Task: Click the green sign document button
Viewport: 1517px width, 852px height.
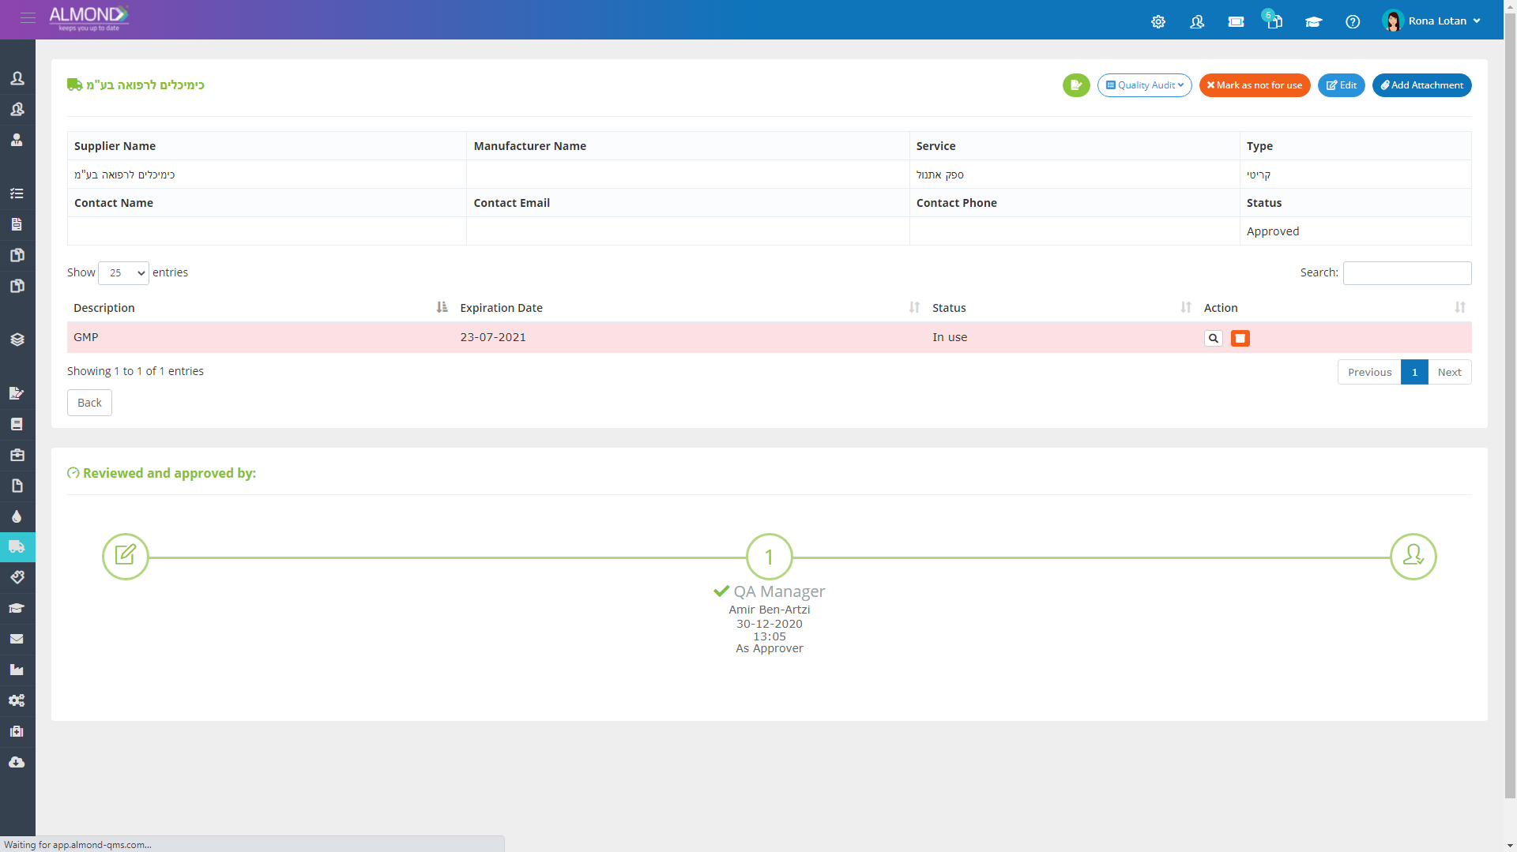Action: pos(1076,85)
